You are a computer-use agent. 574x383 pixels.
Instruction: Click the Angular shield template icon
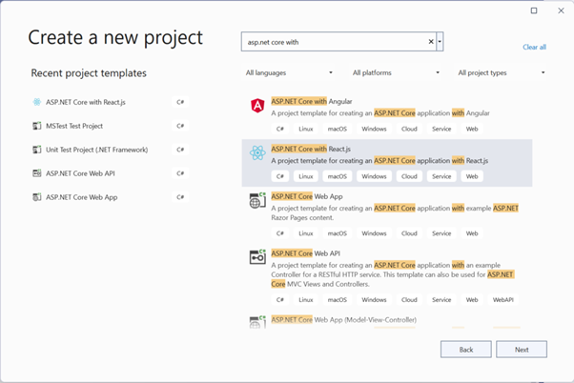[257, 106]
